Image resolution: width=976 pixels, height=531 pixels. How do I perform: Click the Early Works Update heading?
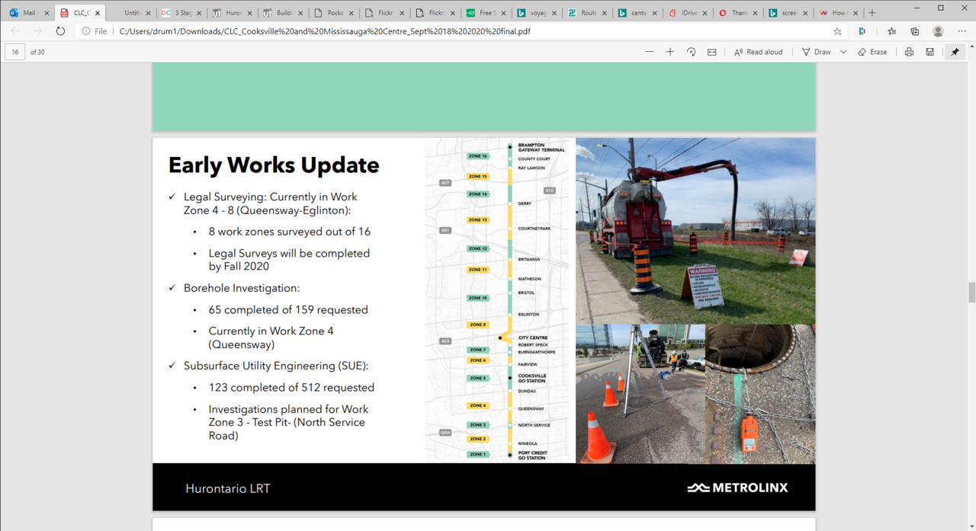click(274, 165)
